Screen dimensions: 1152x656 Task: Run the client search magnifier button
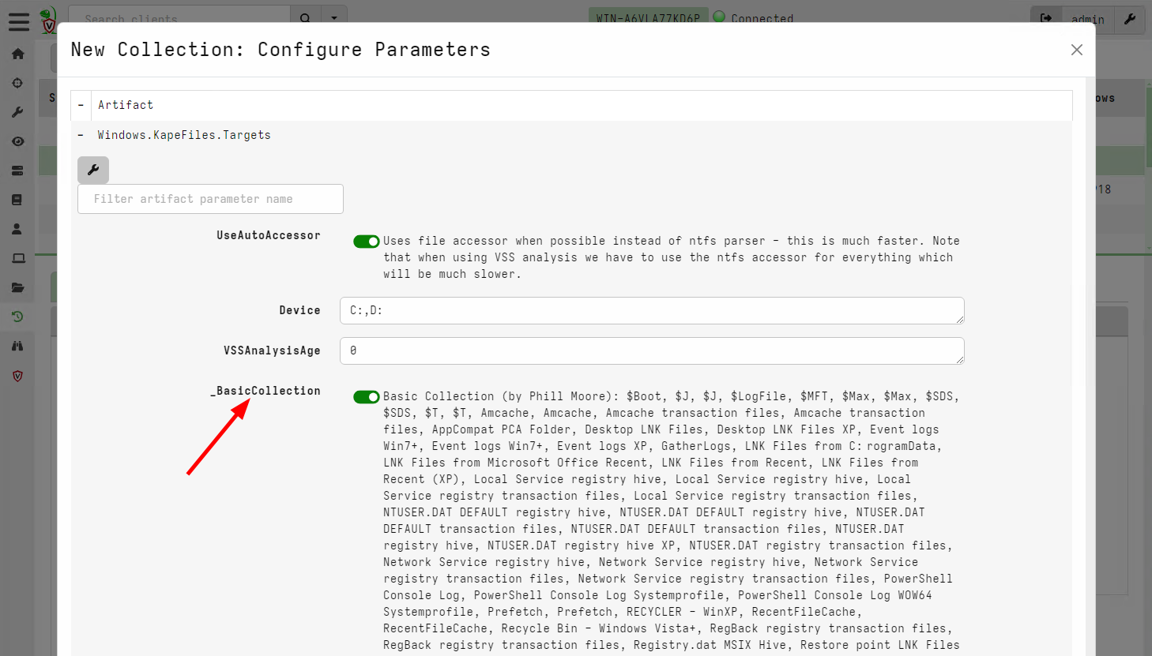coord(305,17)
